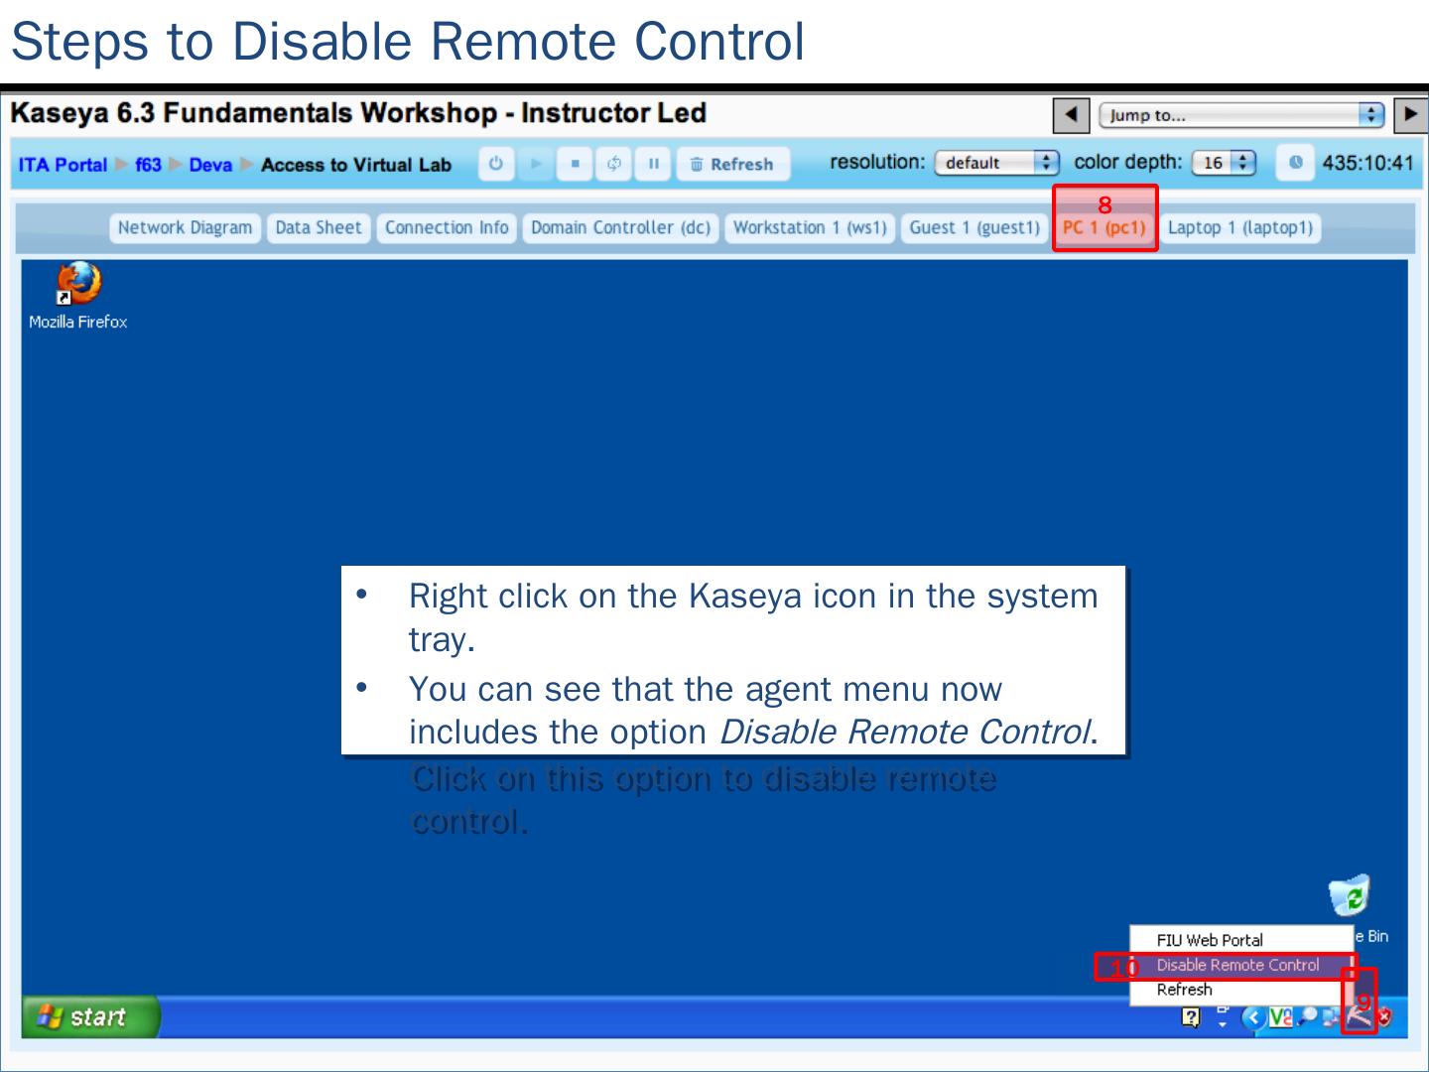Pause the virtual machine with the pause button

[653, 164]
